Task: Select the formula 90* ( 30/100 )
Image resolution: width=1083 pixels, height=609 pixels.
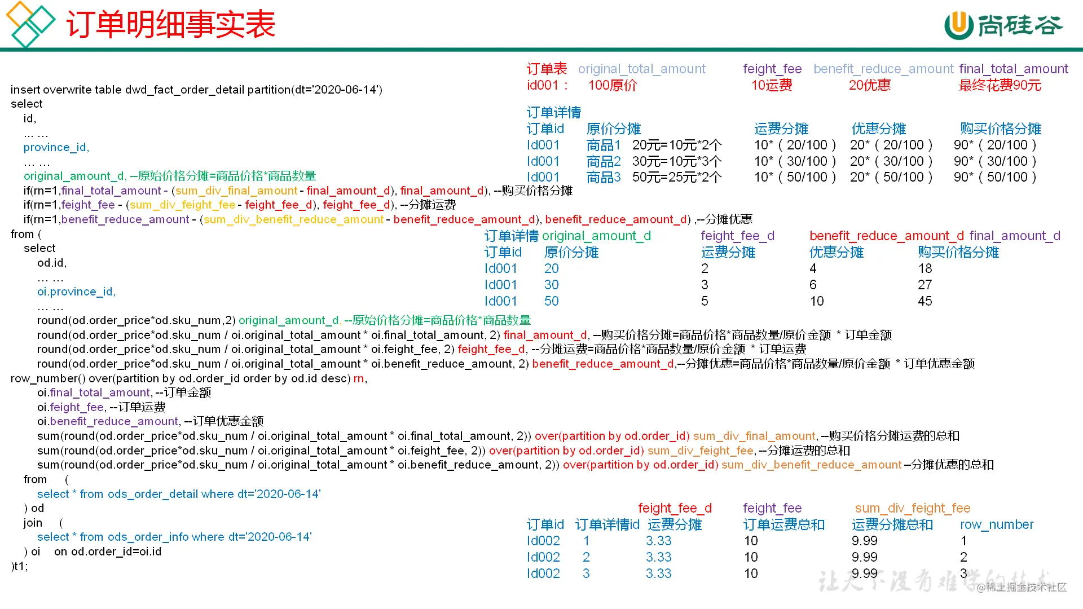Action: click(x=996, y=161)
